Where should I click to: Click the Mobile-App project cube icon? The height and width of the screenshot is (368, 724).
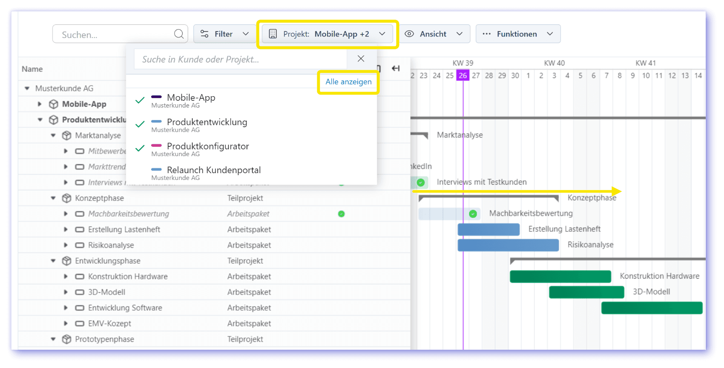pos(54,104)
